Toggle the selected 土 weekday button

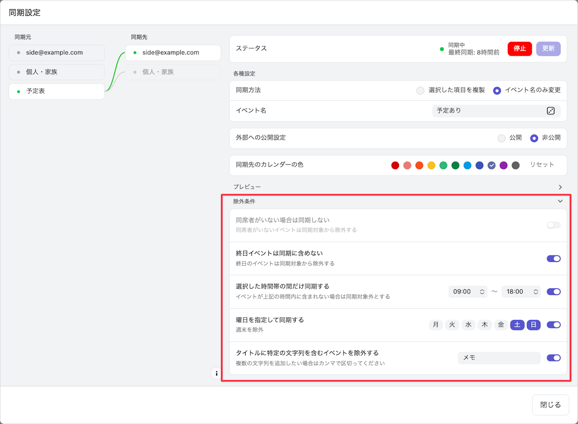(x=517, y=325)
